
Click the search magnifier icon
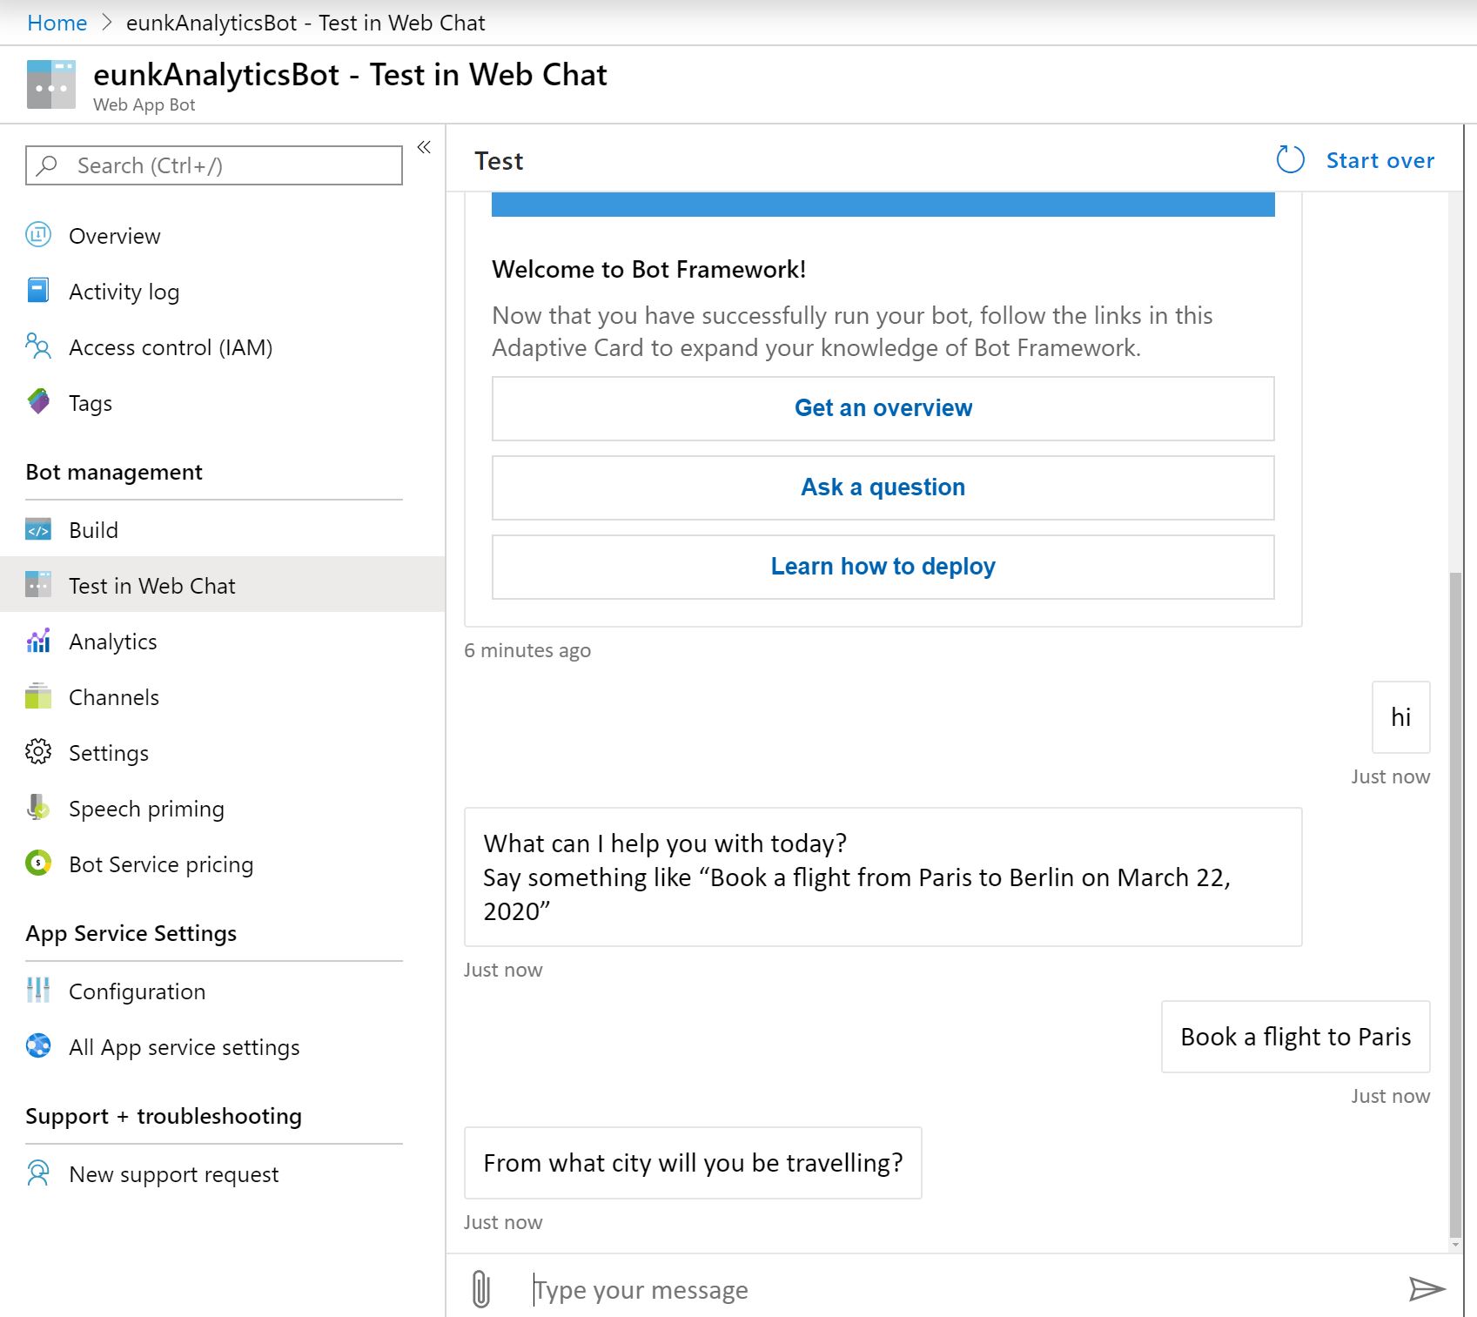click(x=48, y=165)
